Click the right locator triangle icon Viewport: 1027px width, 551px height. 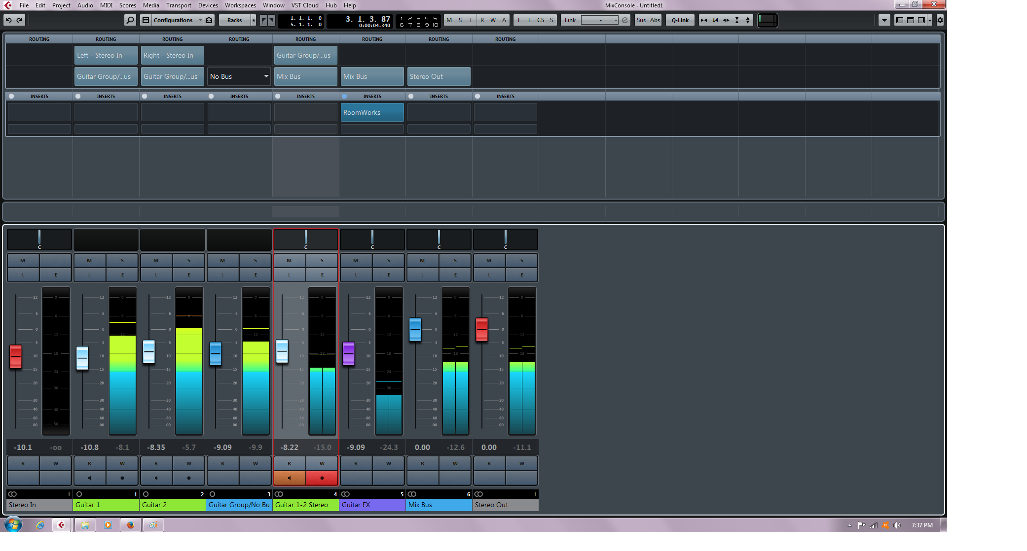(271, 20)
